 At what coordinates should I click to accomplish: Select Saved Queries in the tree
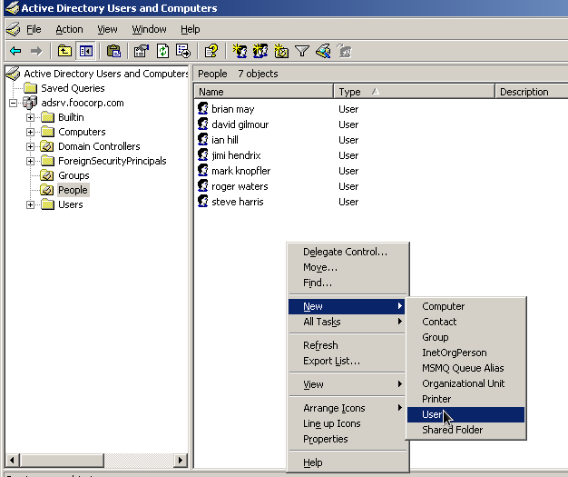click(73, 88)
